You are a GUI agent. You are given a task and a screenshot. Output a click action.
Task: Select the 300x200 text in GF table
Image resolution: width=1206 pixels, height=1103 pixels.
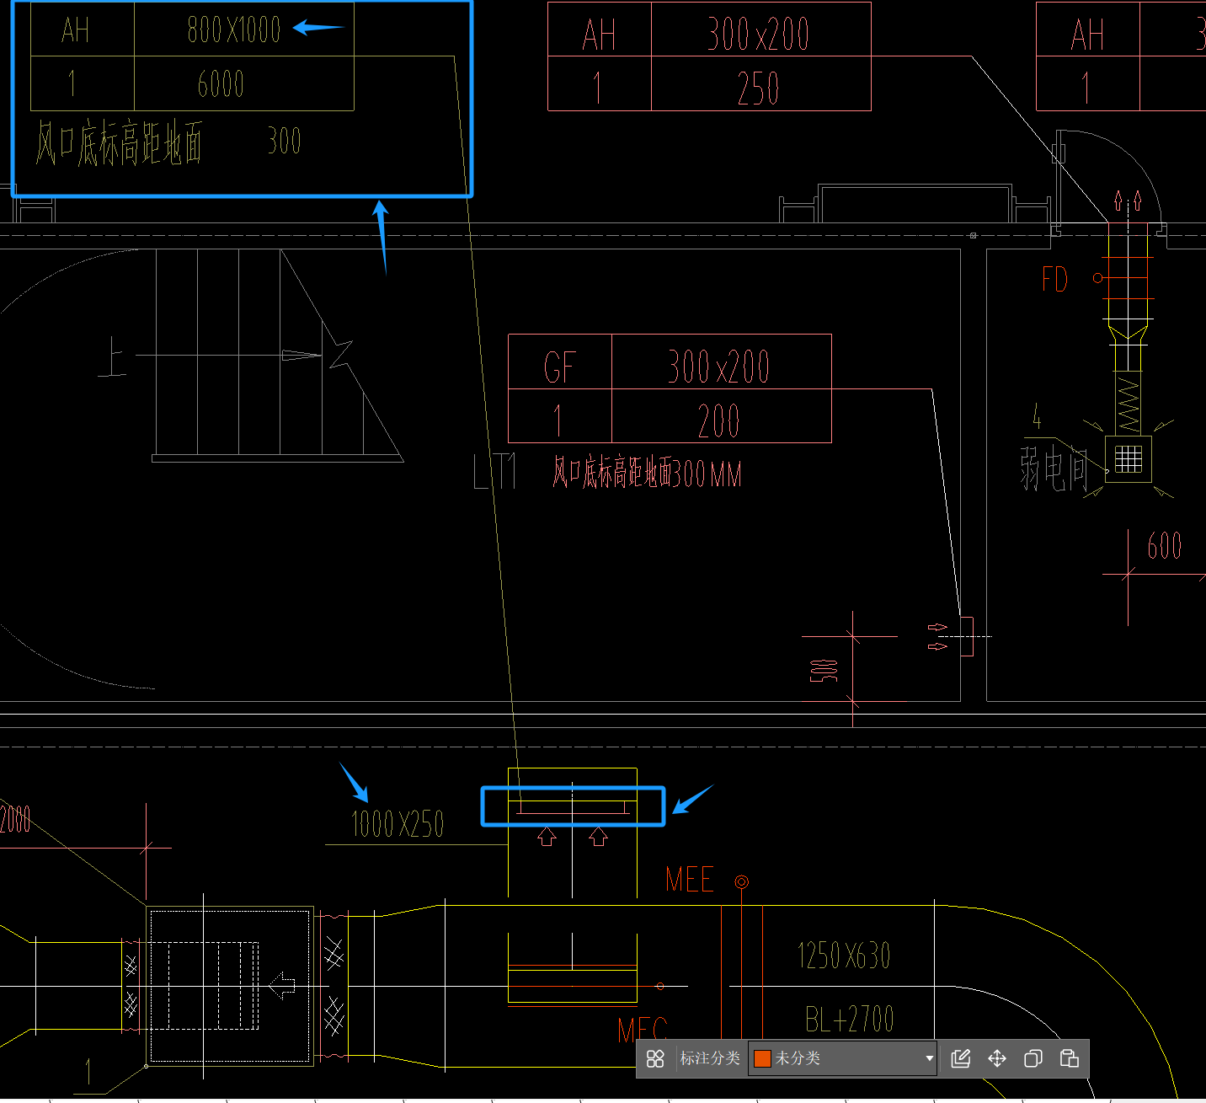718,367
